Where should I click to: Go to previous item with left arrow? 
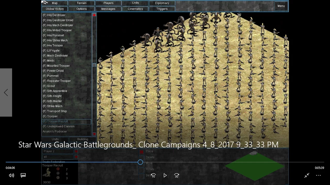(x=6, y=92)
